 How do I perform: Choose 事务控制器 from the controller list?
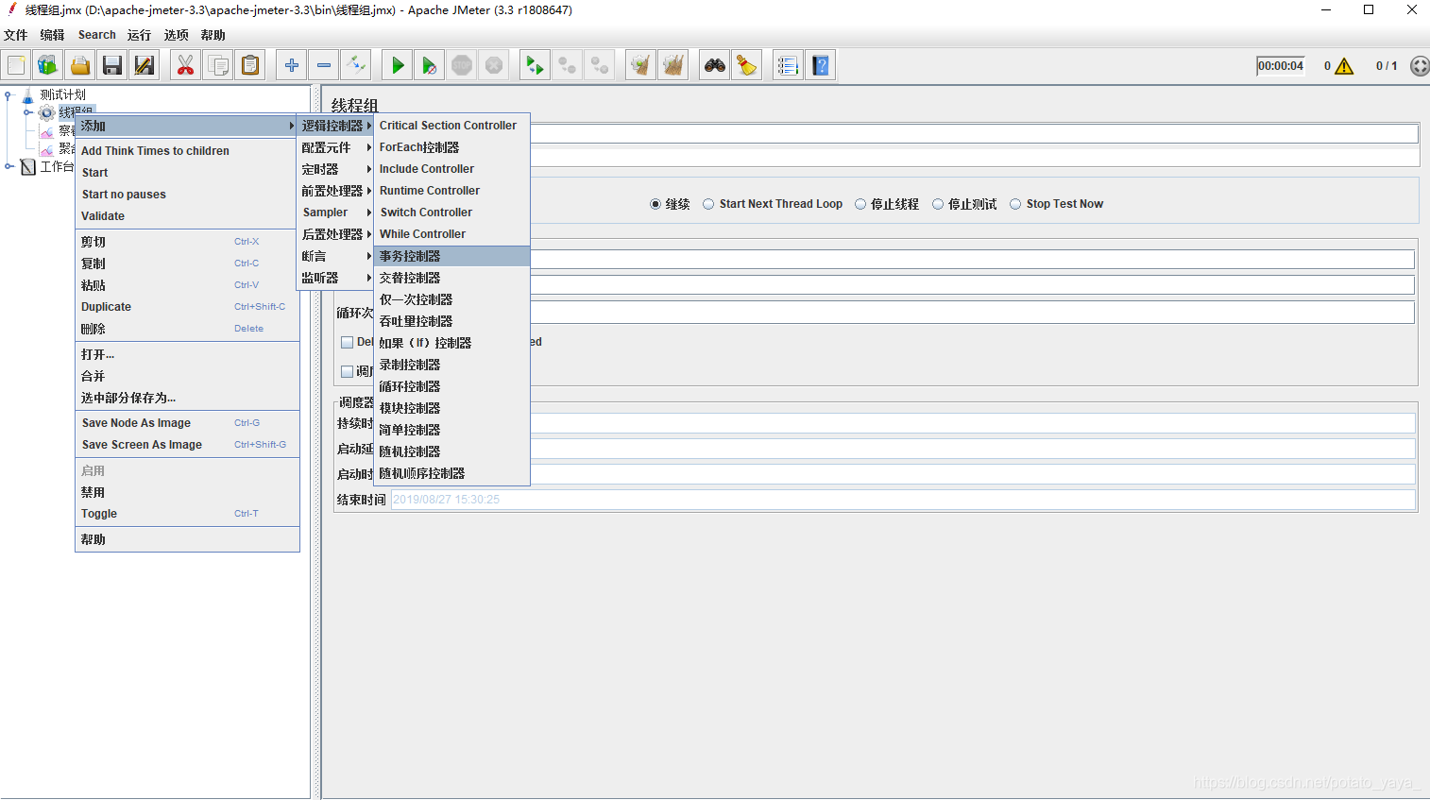pos(451,256)
